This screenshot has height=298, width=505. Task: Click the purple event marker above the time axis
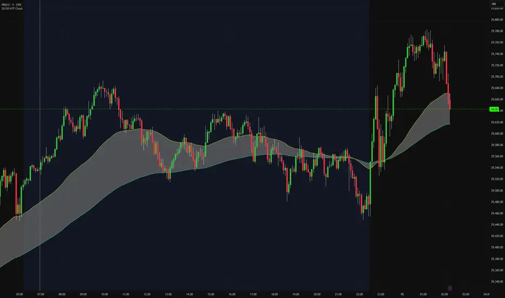coord(450,288)
